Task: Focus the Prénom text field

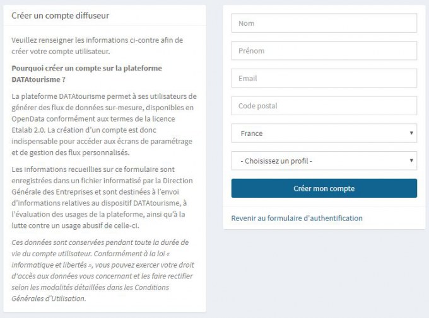Action: pos(324,51)
